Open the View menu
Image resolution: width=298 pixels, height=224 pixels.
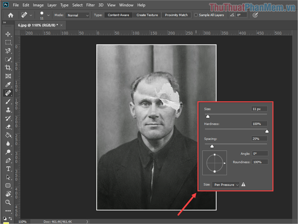point(111,5)
